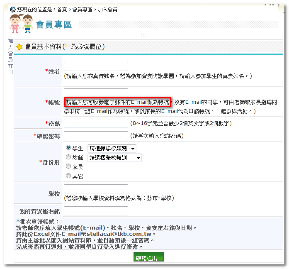This screenshot has width=289, height=269.
Task: Click into the 密碼 input box
Action: pyautogui.click(x=96, y=123)
